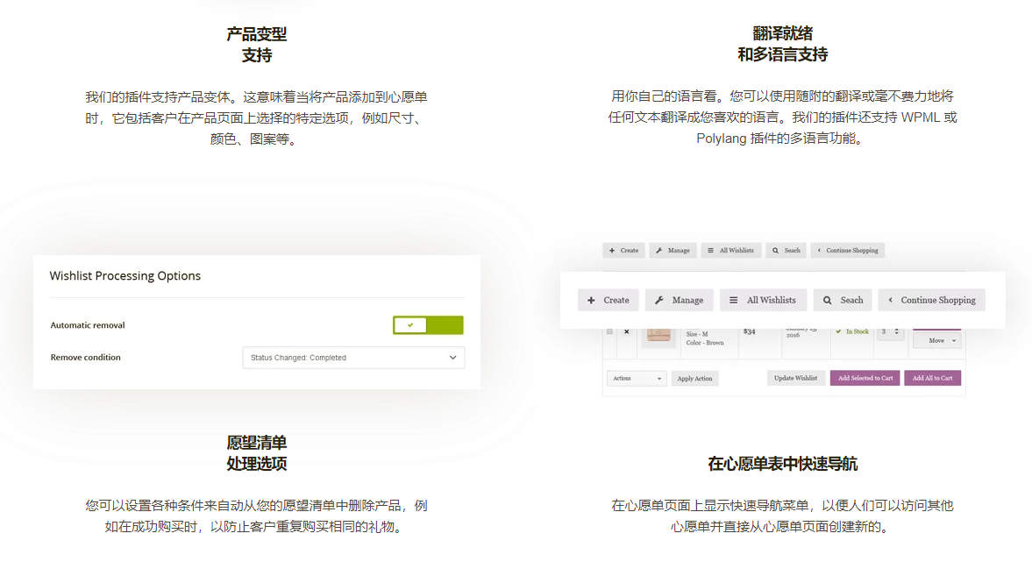This screenshot has height=576, width=1032.
Task: Click the Update Wishlist button
Action: (x=796, y=378)
